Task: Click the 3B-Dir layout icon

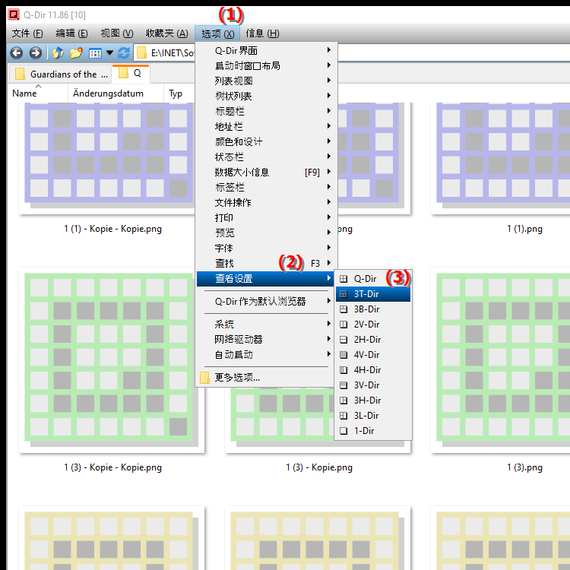Action: 344,309
